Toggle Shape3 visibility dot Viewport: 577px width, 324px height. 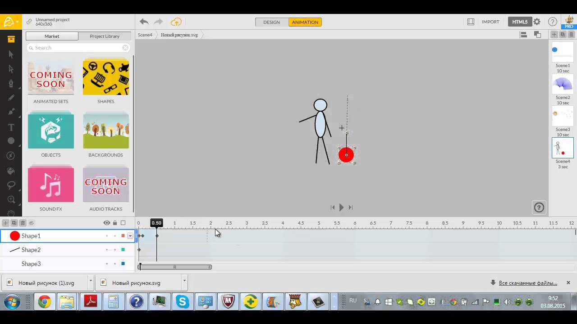coord(107,264)
